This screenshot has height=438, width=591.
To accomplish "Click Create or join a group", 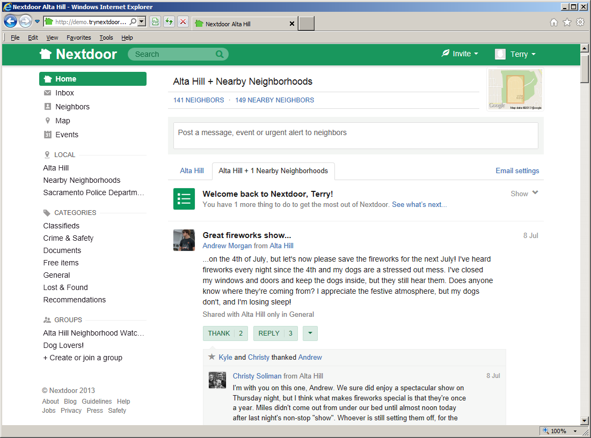I will (83, 358).
